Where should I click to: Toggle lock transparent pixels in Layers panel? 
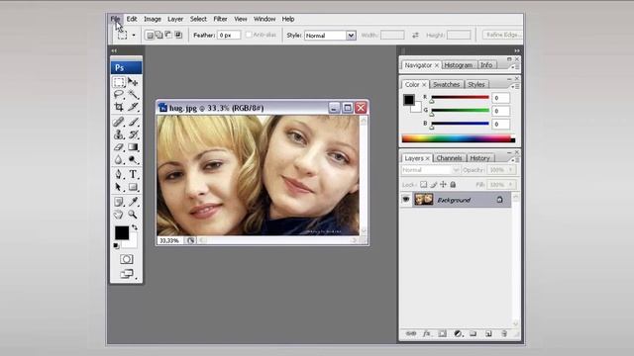pyautogui.click(x=423, y=185)
